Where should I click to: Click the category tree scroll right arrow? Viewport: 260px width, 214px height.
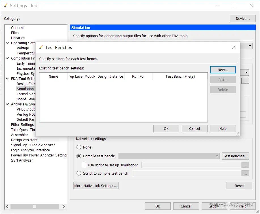tap(64, 206)
